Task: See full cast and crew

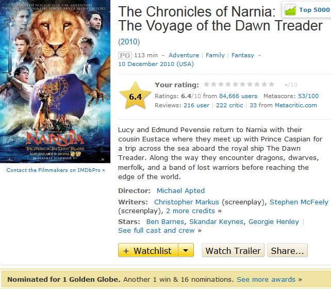Action: [x=156, y=230]
